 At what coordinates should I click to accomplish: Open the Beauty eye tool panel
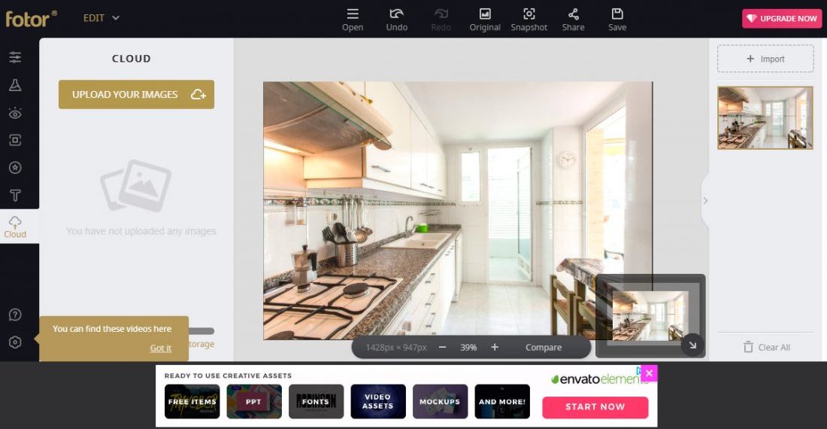[x=15, y=113]
